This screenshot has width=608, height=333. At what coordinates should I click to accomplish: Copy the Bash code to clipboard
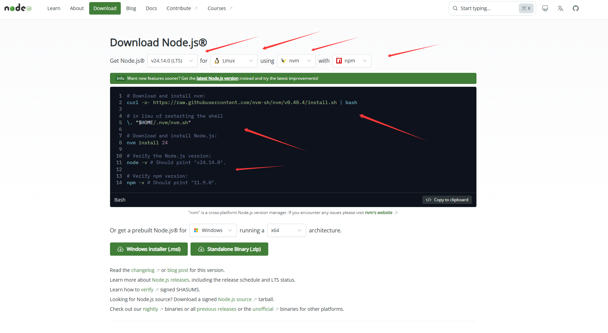(x=447, y=200)
